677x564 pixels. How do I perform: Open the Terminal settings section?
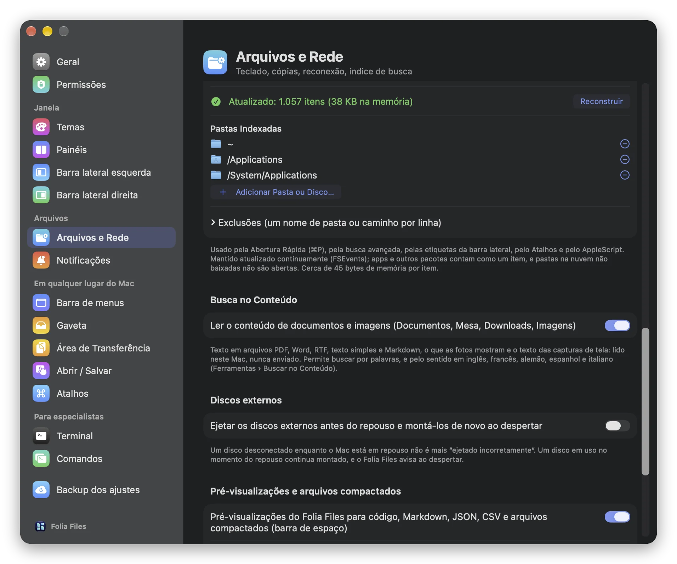point(101,436)
